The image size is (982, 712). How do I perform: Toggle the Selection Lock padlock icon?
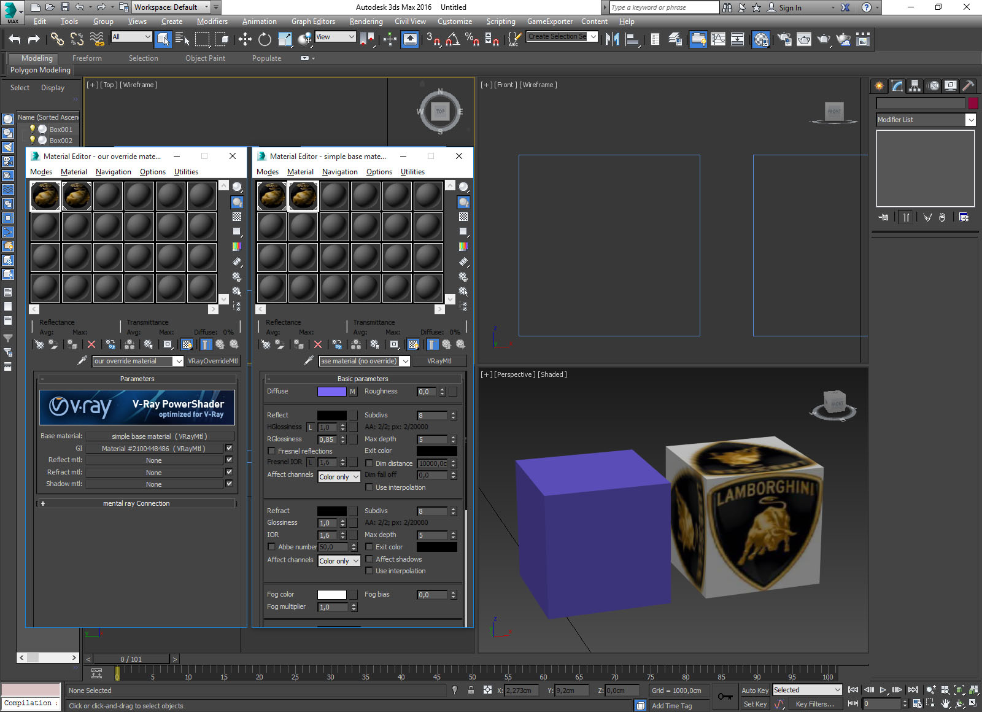tap(471, 691)
